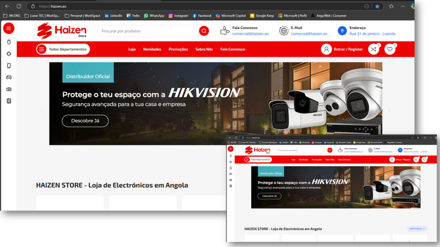Open the Personal | WorkSpace bookmark folder in large window
Image resolution: width=440 pixels, height=247 pixels.
point(82,16)
